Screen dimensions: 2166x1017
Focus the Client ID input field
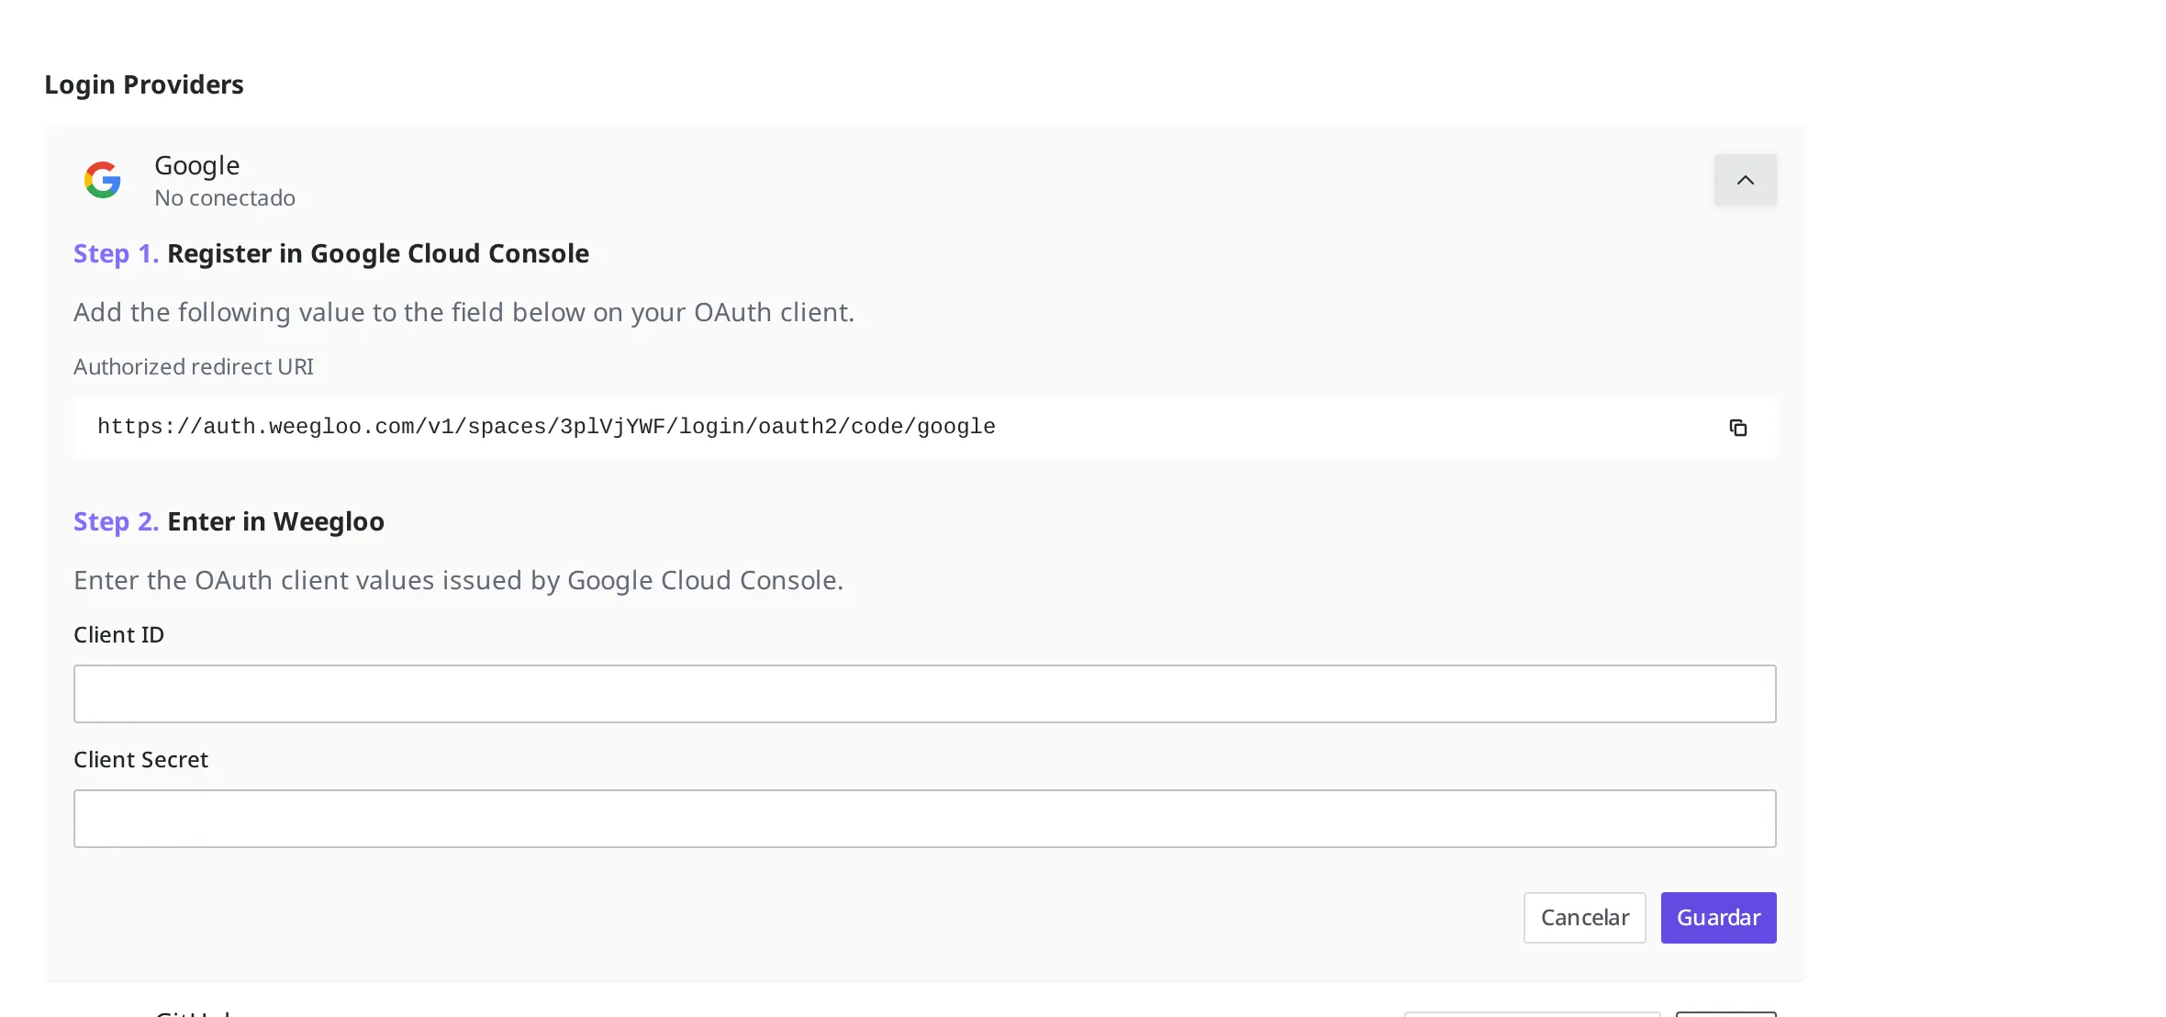(924, 694)
